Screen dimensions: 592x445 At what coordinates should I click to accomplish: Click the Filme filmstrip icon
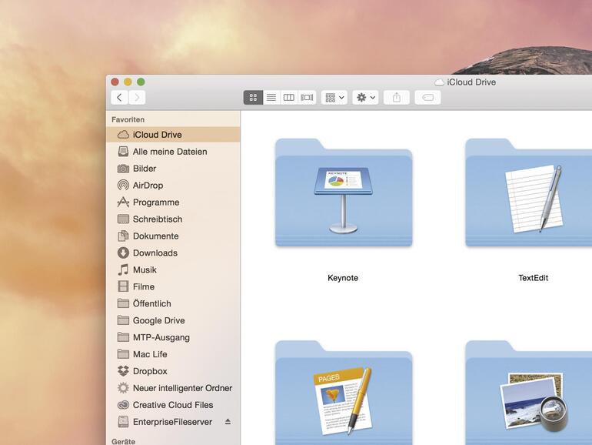click(123, 286)
